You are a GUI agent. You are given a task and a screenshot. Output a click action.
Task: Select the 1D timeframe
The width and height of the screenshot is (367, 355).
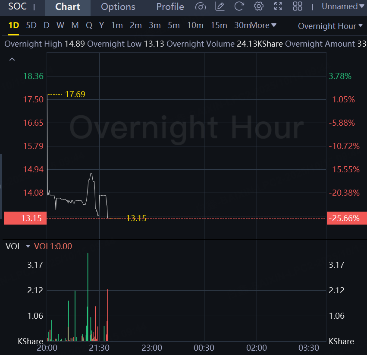point(14,25)
